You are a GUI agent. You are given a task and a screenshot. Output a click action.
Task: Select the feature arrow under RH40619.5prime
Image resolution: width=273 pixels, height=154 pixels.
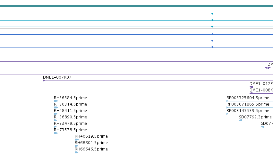(77, 140)
